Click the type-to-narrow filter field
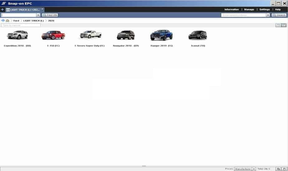288x171 pixels. [21, 25]
